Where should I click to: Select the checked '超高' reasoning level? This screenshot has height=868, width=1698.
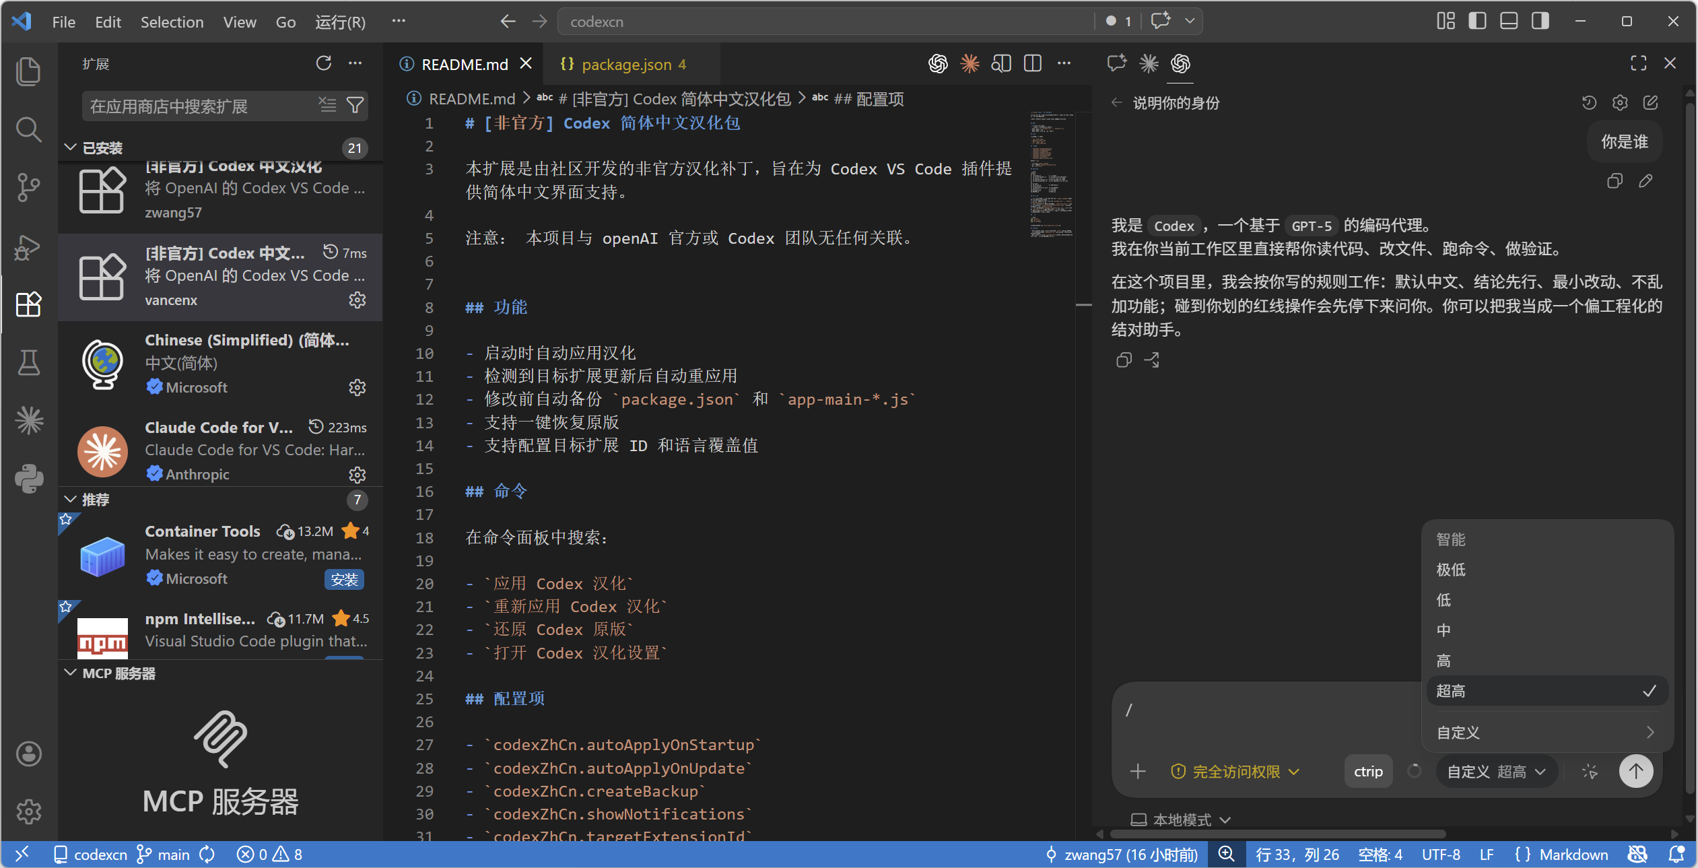(x=1547, y=691)
